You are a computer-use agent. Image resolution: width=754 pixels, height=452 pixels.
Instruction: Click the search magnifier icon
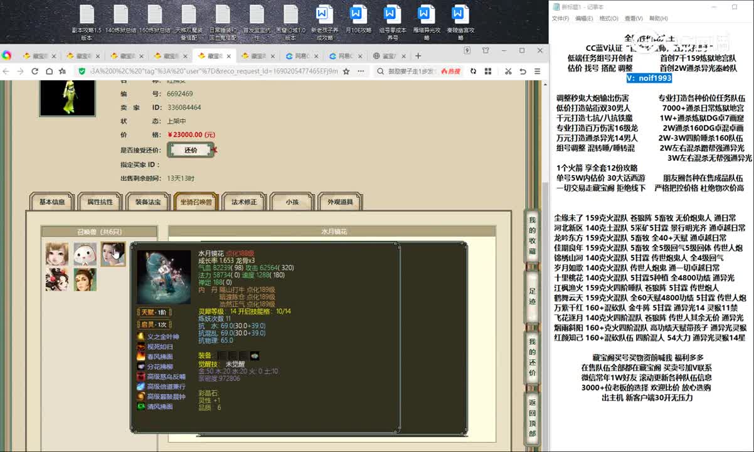(381, 72)
